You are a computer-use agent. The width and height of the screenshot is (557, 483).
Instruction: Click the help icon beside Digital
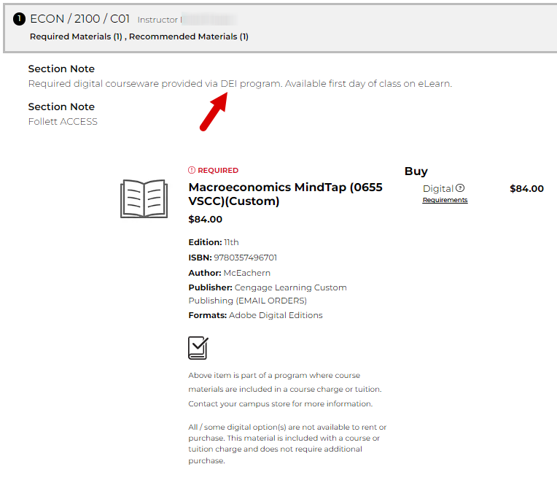pos(460,188)
